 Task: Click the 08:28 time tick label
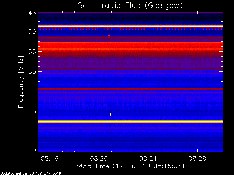click(x=197, y=159)
